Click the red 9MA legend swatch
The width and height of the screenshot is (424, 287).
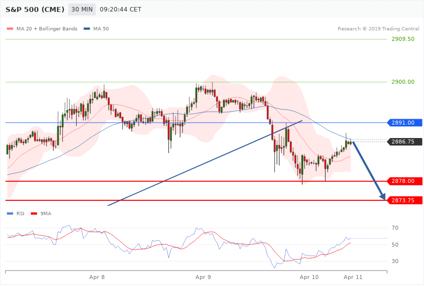[34, 214]
